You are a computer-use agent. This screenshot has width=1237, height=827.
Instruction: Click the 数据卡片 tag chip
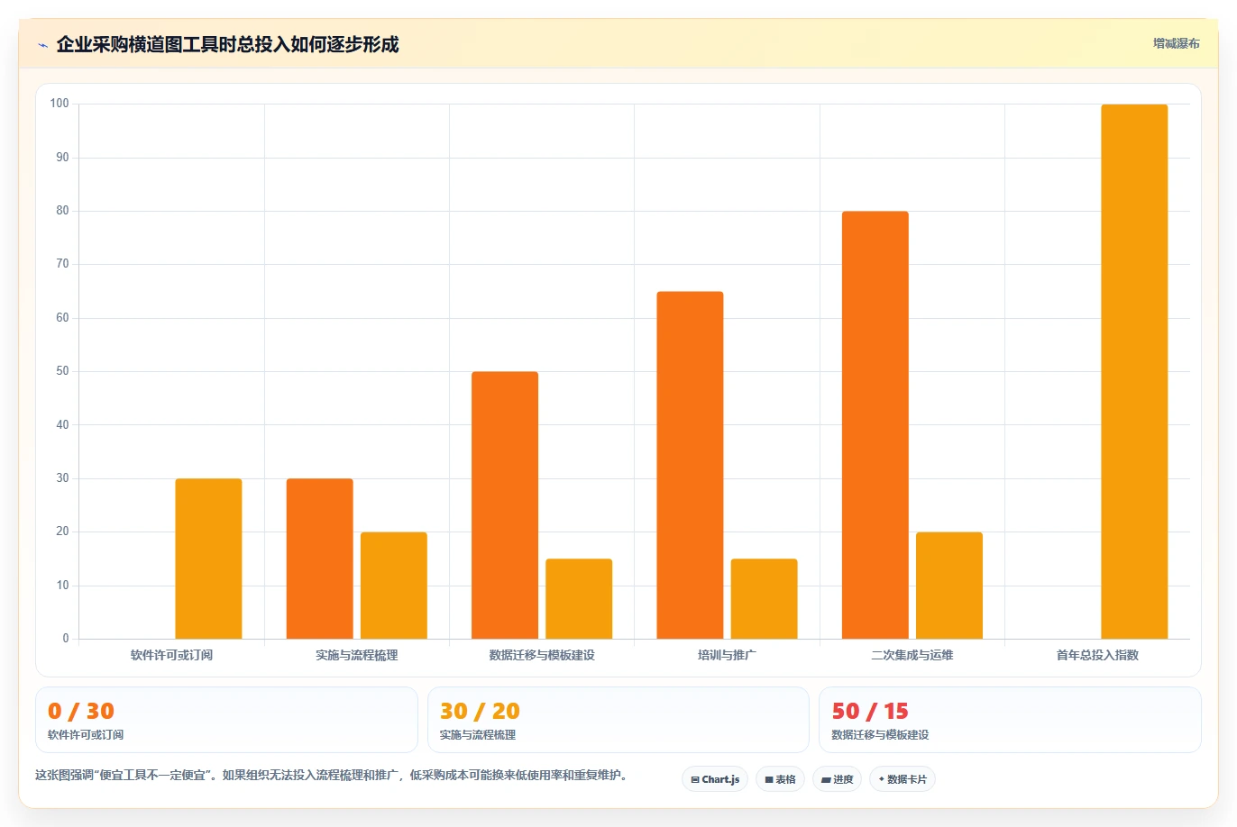coord(903,779)
